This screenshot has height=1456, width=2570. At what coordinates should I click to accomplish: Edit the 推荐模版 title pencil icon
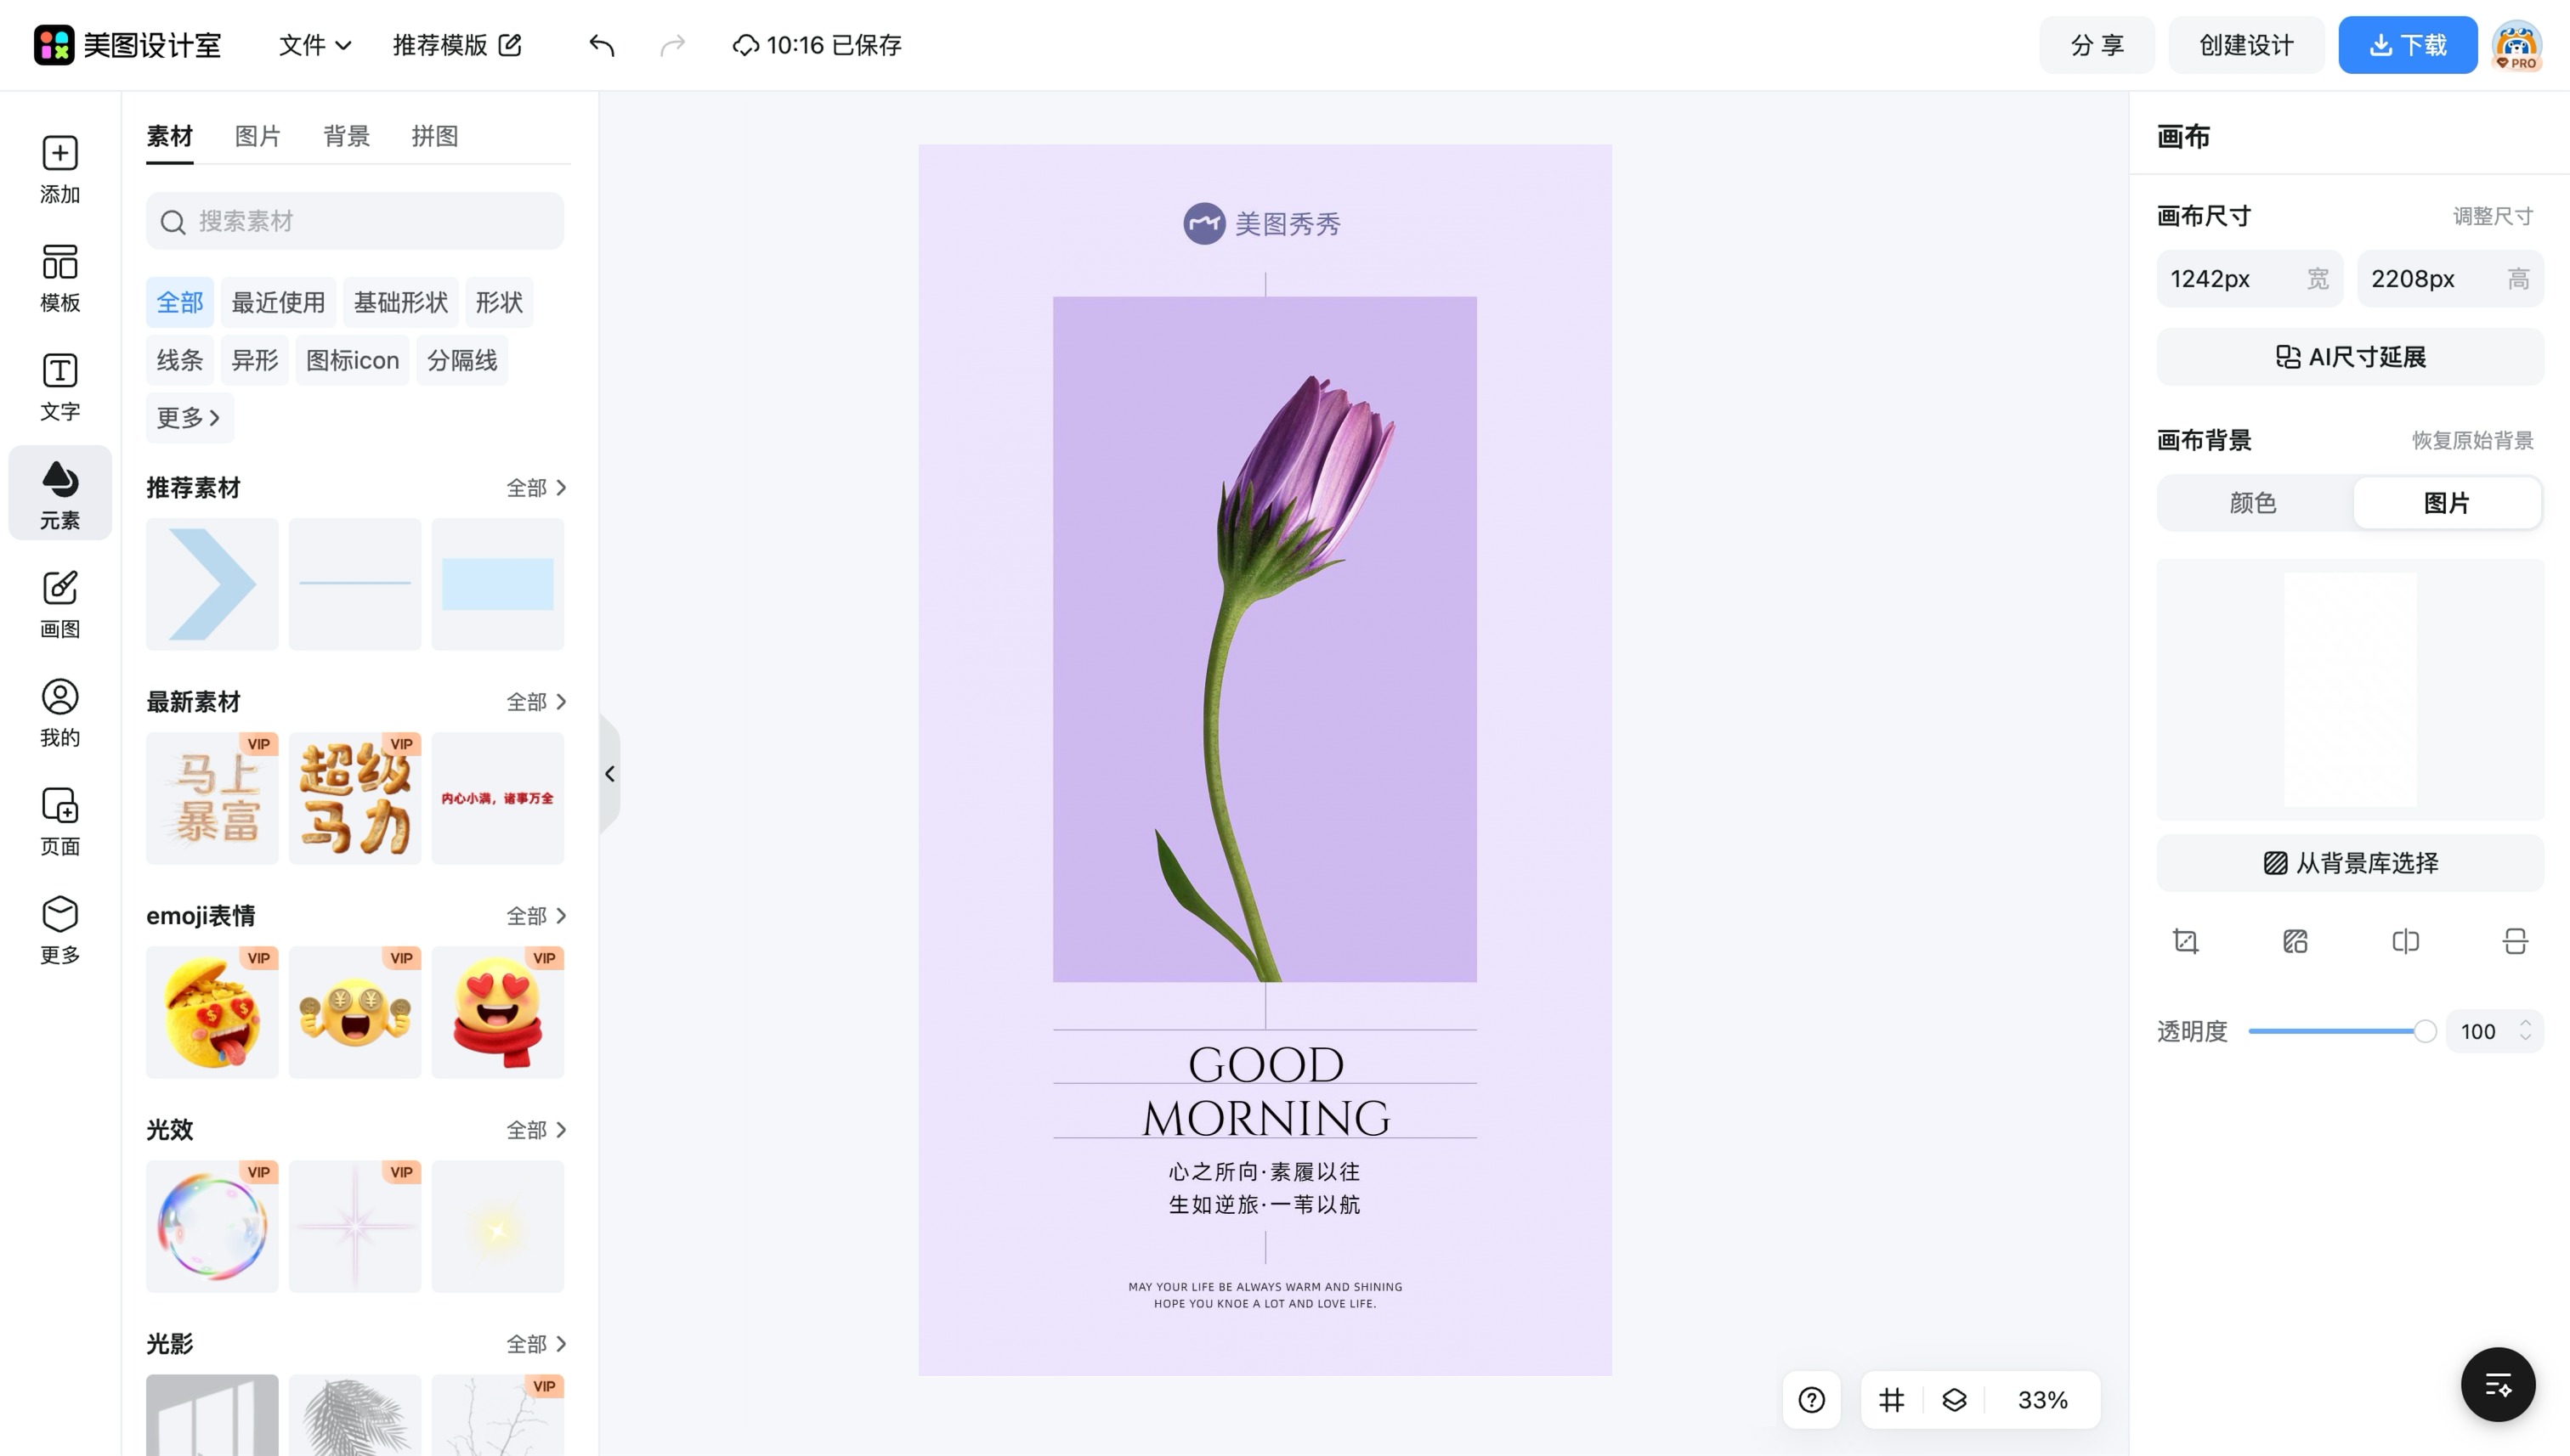coord(510,45)
